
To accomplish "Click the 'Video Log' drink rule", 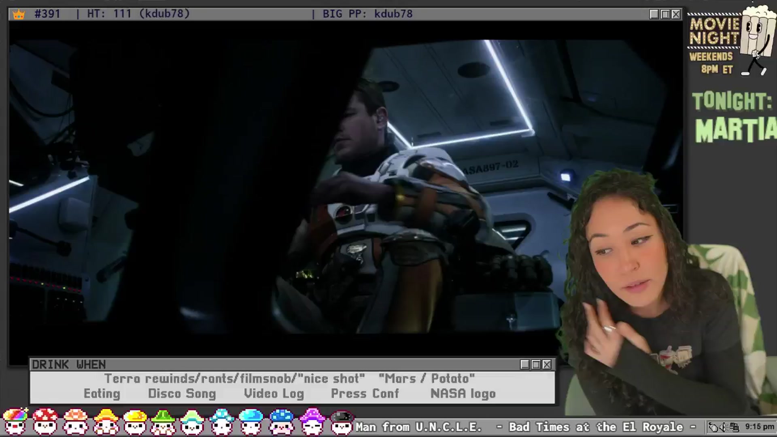I will [x=274, y=394].
